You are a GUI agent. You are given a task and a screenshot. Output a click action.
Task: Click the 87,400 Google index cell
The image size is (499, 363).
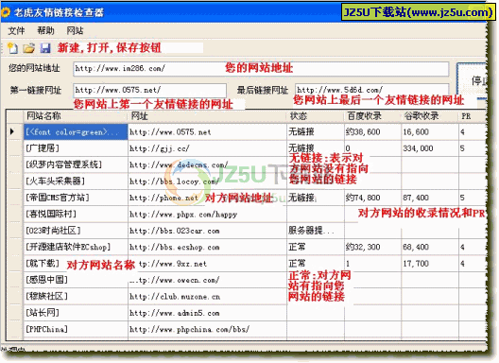(x=430, y=198)
